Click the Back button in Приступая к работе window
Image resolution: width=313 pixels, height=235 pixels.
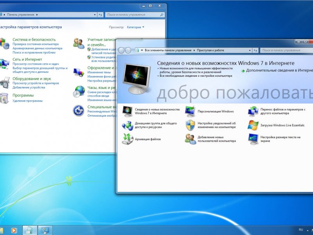click(x=121, y=51)
